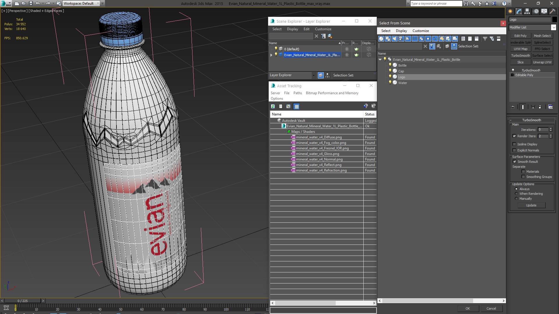Viewport: 559px width, 314px height.
Task: Open the Motion command panel tab
Action: (x=536, y=11)
